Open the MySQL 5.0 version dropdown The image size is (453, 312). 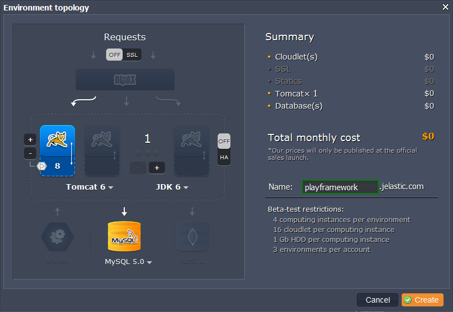(128, 262)
